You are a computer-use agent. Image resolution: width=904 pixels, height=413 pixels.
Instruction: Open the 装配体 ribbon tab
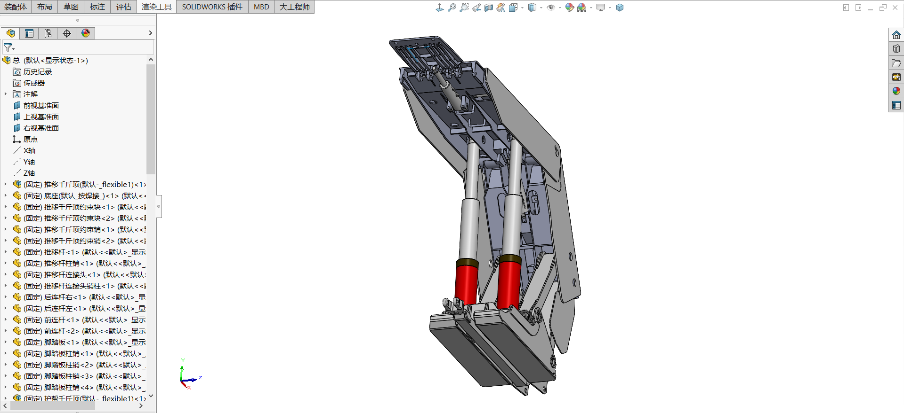(x=16, y=7)
